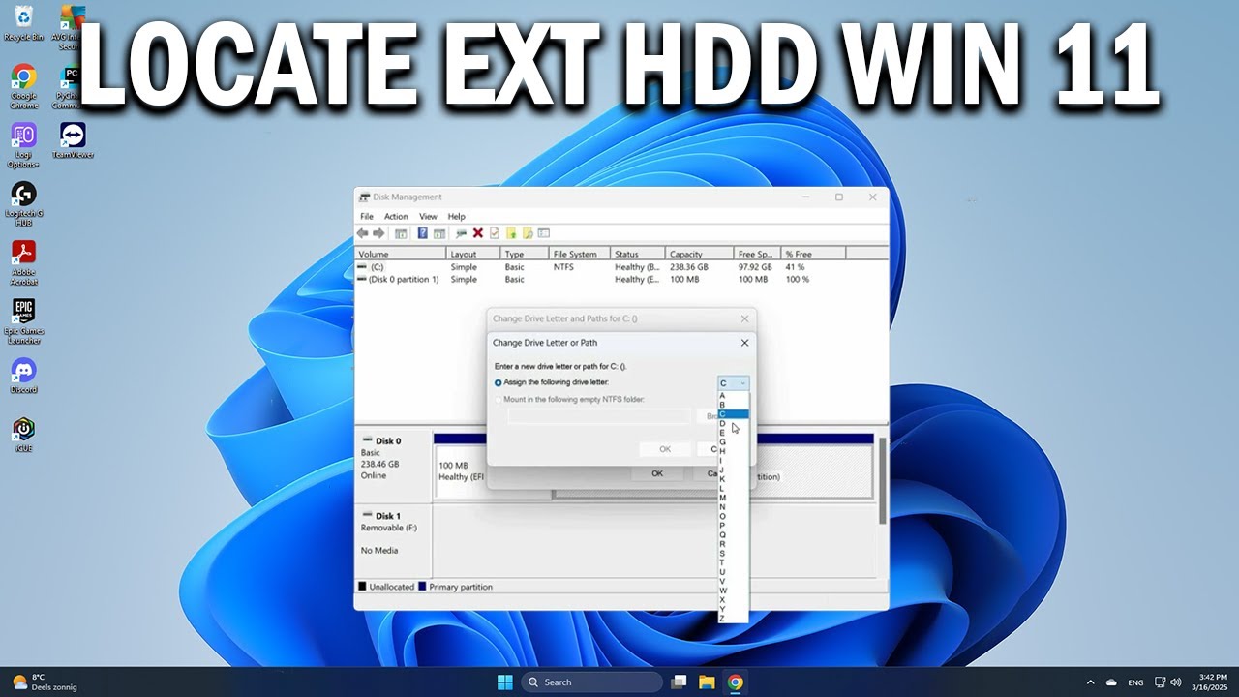Select the Adobe Acrobat desktop icon

(23, 263)
